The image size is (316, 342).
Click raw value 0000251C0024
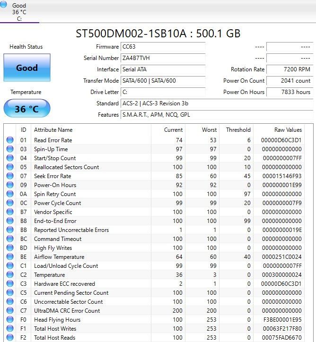(282, 256)
